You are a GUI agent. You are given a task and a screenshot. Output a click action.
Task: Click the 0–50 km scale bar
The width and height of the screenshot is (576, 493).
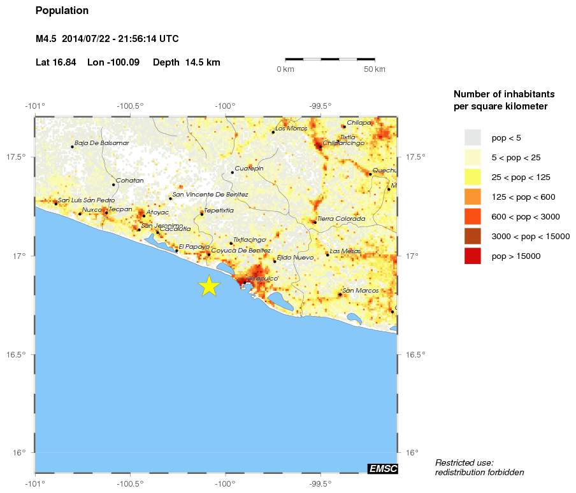tap(330, 59)
